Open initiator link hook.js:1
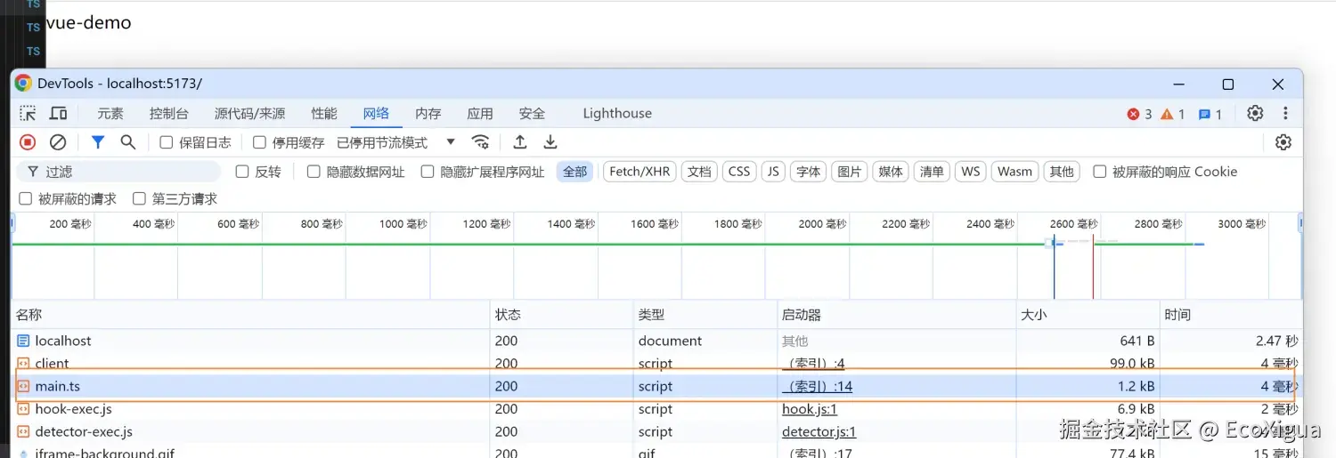The height and width of the screenshot is (458, 1336). (x=810, y=409)
